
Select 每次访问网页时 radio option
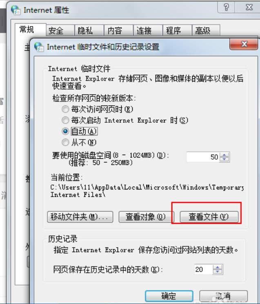click(65, 109)
